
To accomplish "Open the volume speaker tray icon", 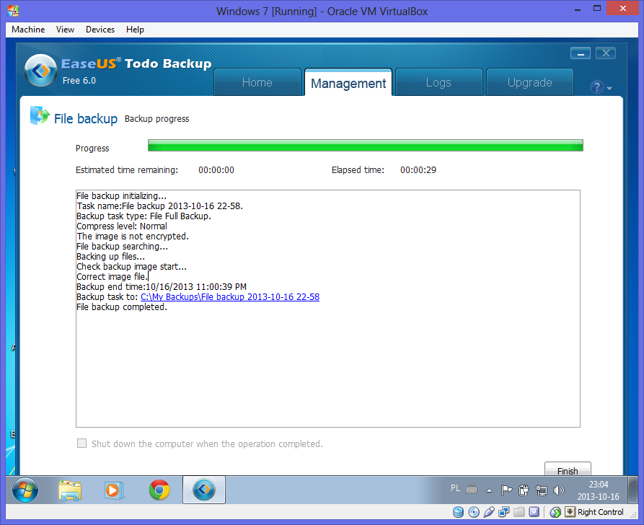I will coord(559,490).
